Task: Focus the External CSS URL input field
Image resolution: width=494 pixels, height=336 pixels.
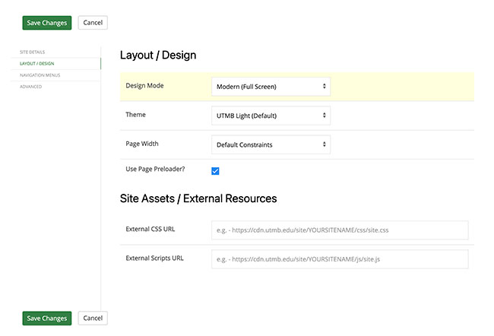Action: pyautogui.click(x=339, y=230)
